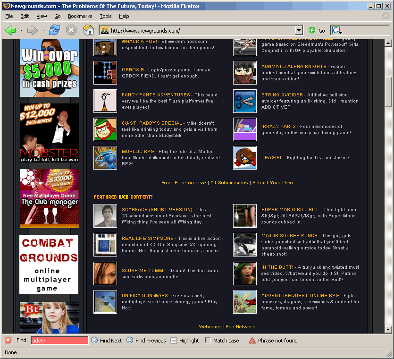This screenshot has height=359, width=394.
Task: Open the search engine selector dropdown
Action: pyautogui.click(x=338, y=31)
